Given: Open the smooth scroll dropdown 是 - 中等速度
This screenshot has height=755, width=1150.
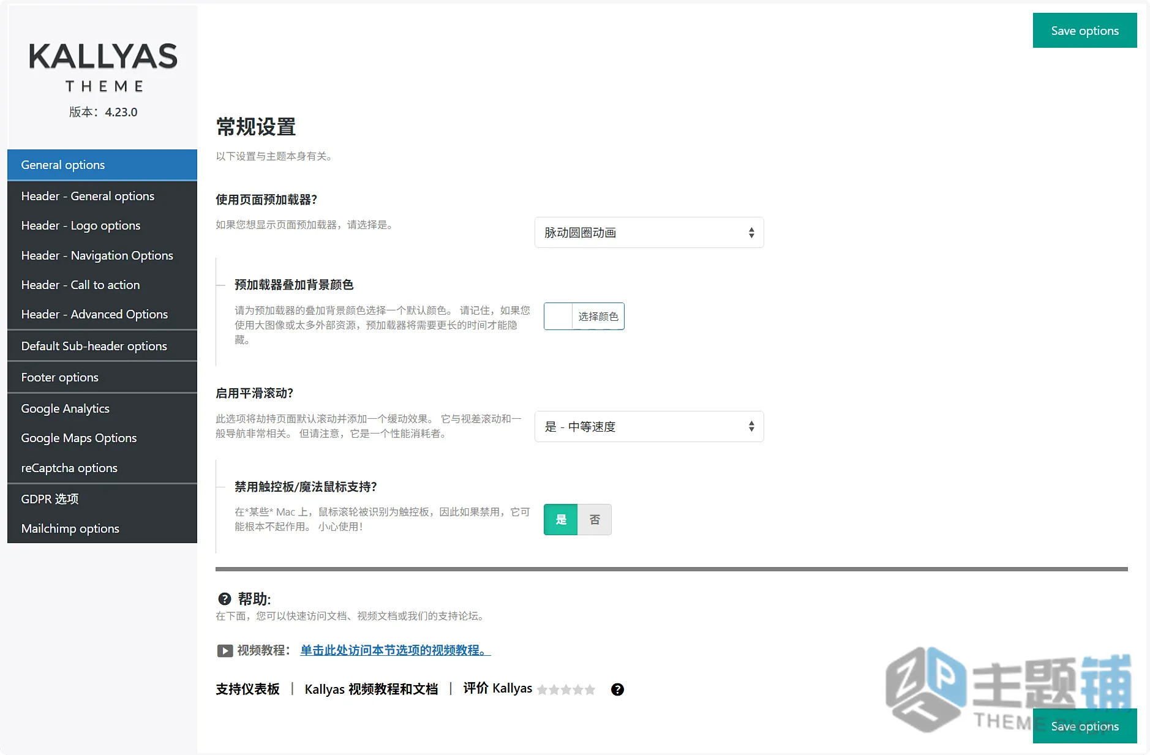Looking at the screenshot, I should point(649,426).
